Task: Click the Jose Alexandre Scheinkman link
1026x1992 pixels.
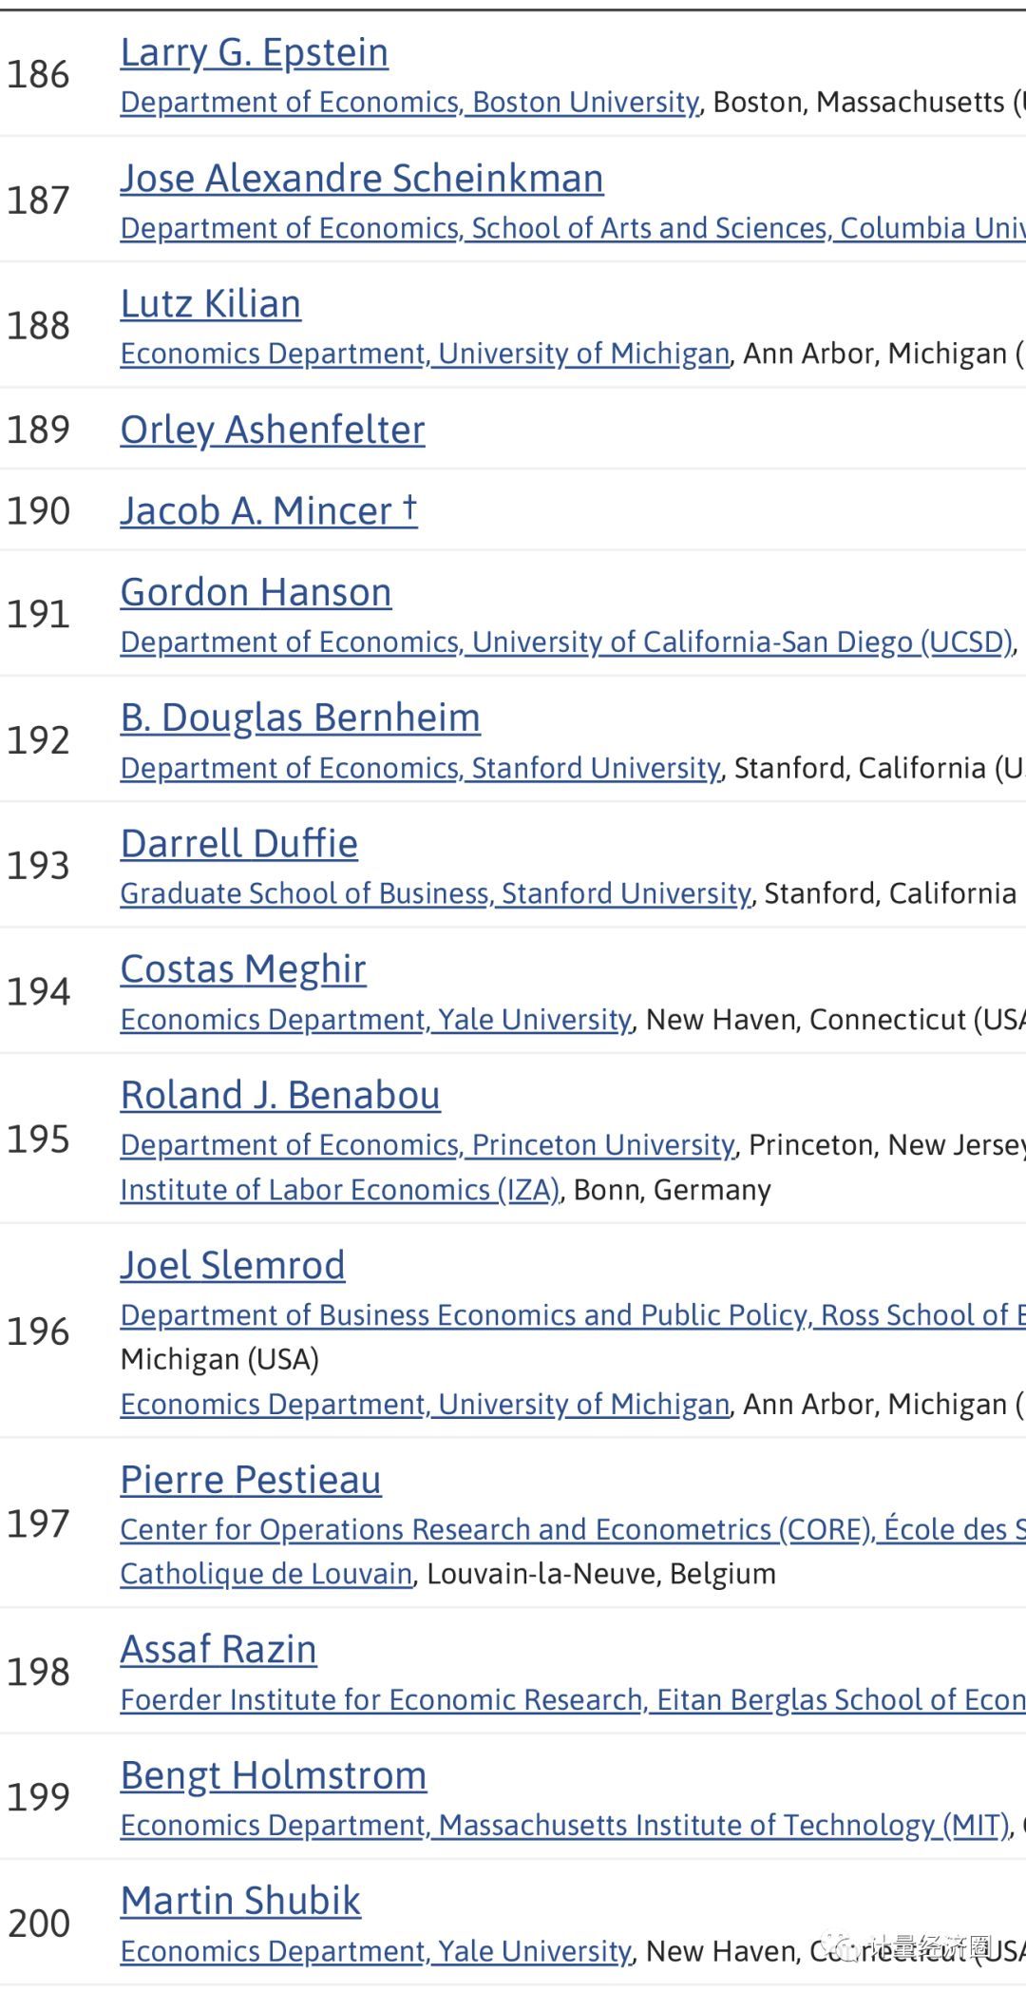Action: tap(361, 179)
